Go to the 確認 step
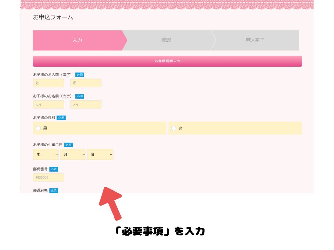Viewport: 334px width, 250px height. [166, 40]
